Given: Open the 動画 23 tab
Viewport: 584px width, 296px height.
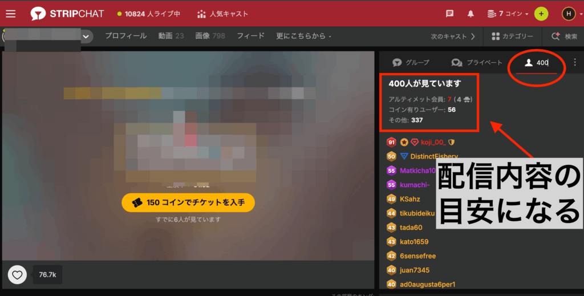Looking at the screenshot, I should [171, 36].
